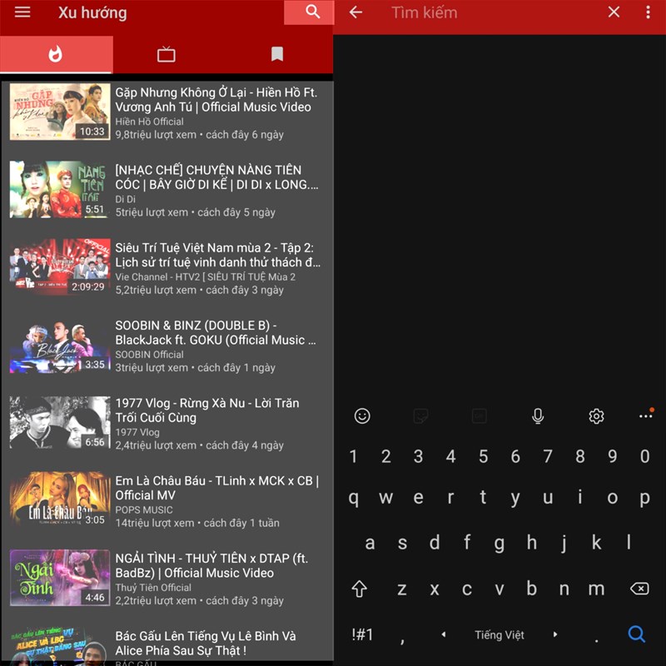Viewport: 666px width, 666px height.
Task: Submit search with blue magnifier key
Action: [637, 634]
